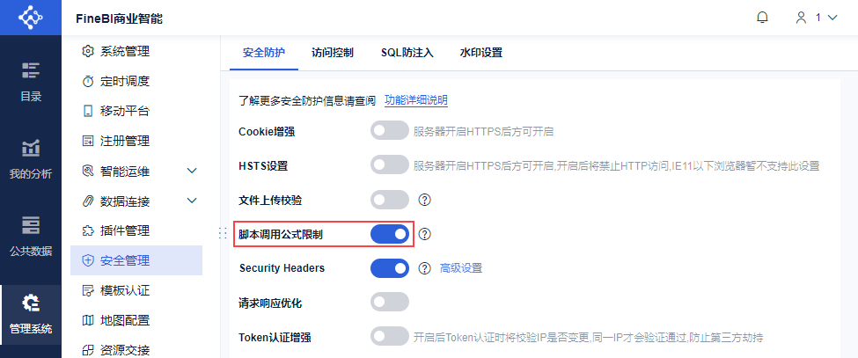Click help icon beside 脚本调用公式限制
This screenshot has width=858, height=358.
(424, 234)
